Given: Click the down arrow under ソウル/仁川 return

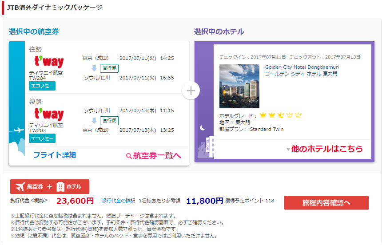Looking at the screenshot, I should tap(94, 121).
